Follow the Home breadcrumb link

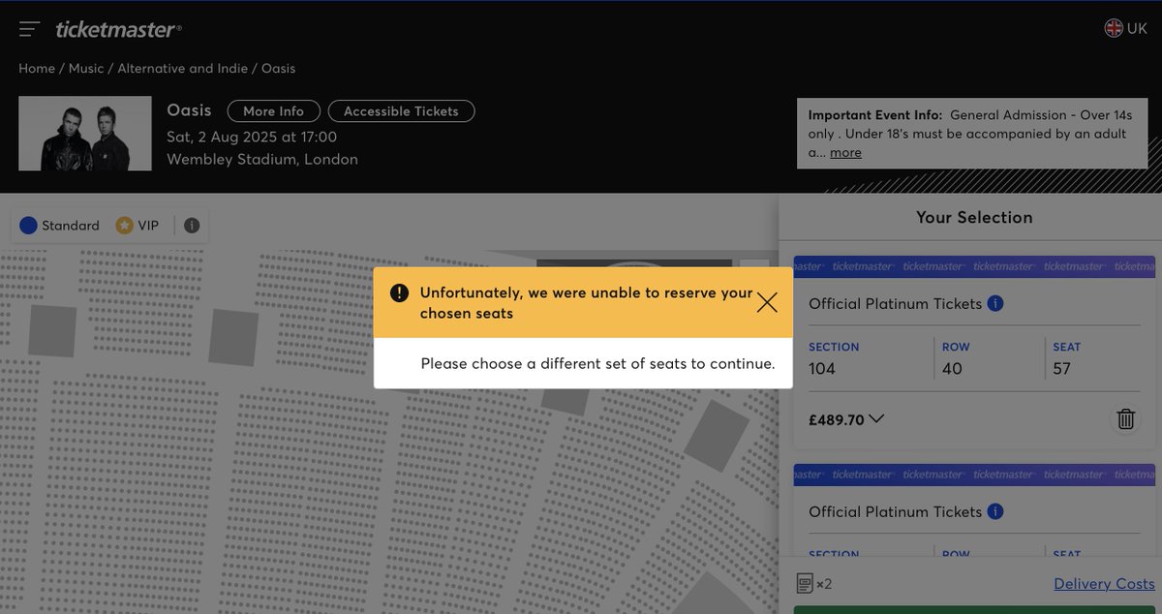37,69
